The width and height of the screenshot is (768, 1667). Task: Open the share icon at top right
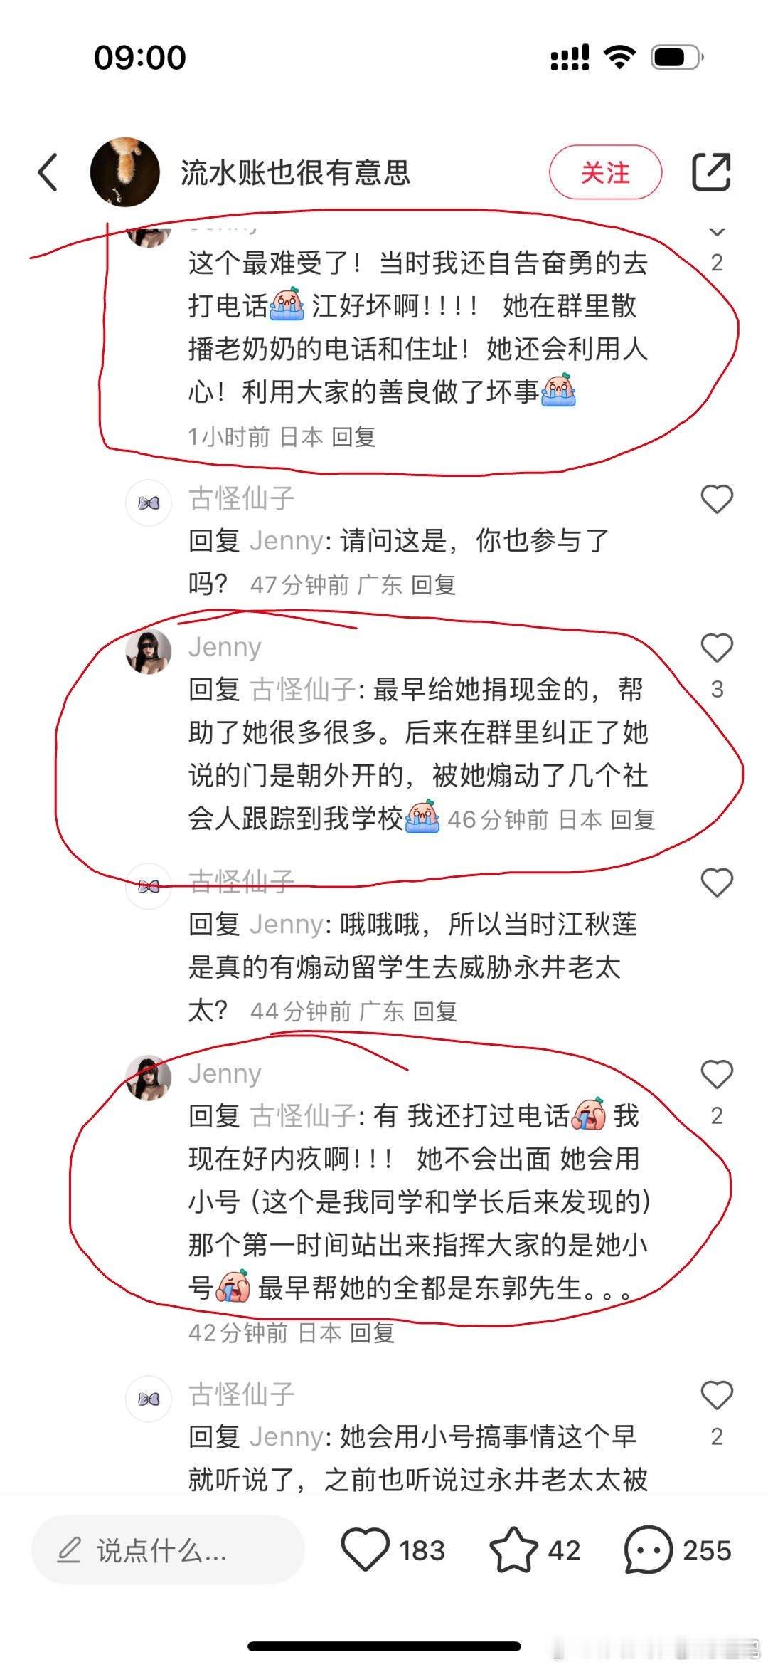[x=711, y=172]
